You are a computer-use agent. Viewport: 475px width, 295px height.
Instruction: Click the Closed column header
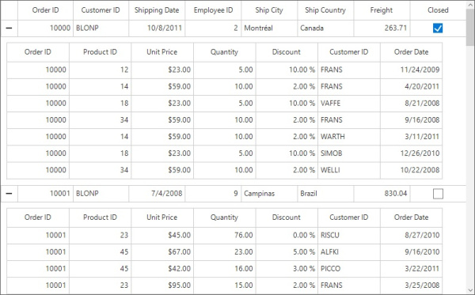[x=438, y=10]
